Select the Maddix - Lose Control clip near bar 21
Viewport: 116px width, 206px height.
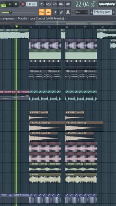point(15,34)
